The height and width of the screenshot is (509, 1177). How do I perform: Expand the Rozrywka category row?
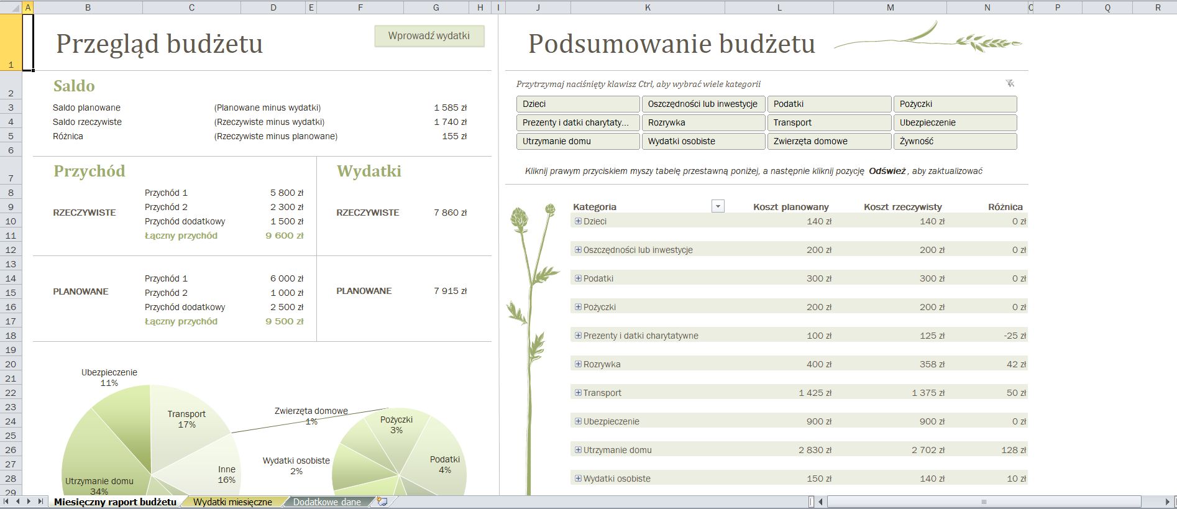[x=578, y=364]
